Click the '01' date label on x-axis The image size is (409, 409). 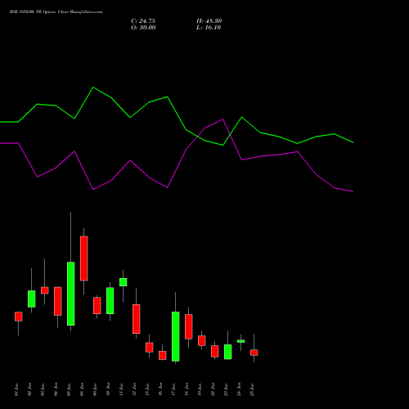(16, 389)
